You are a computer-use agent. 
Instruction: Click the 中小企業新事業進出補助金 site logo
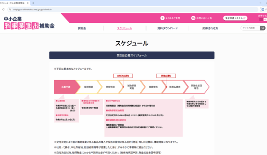point(29,23)
